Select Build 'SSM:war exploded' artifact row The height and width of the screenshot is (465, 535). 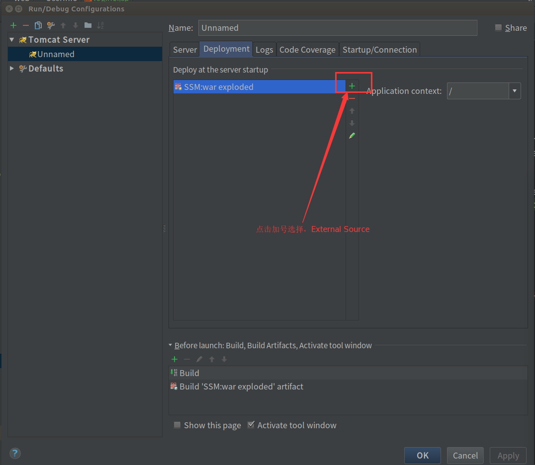[348, 386]
